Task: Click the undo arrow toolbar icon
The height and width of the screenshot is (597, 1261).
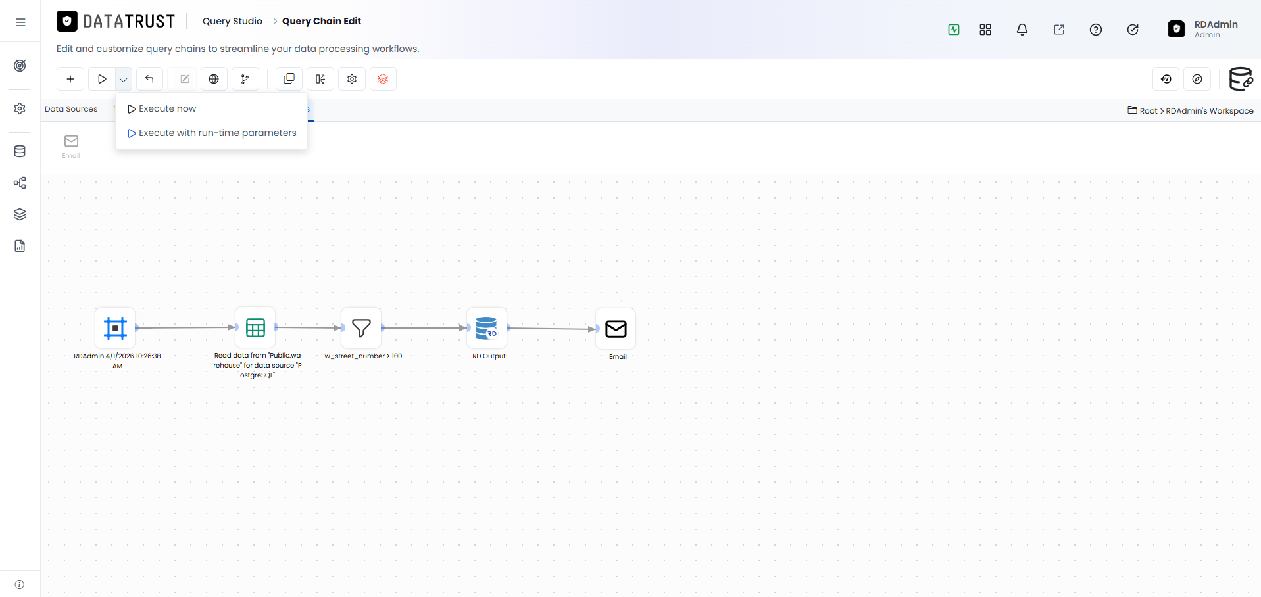Action: (149, 79)
